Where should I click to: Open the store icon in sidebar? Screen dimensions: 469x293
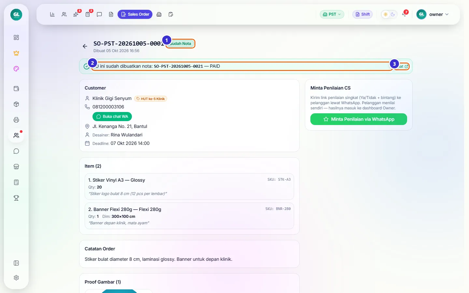coord(16,167)
